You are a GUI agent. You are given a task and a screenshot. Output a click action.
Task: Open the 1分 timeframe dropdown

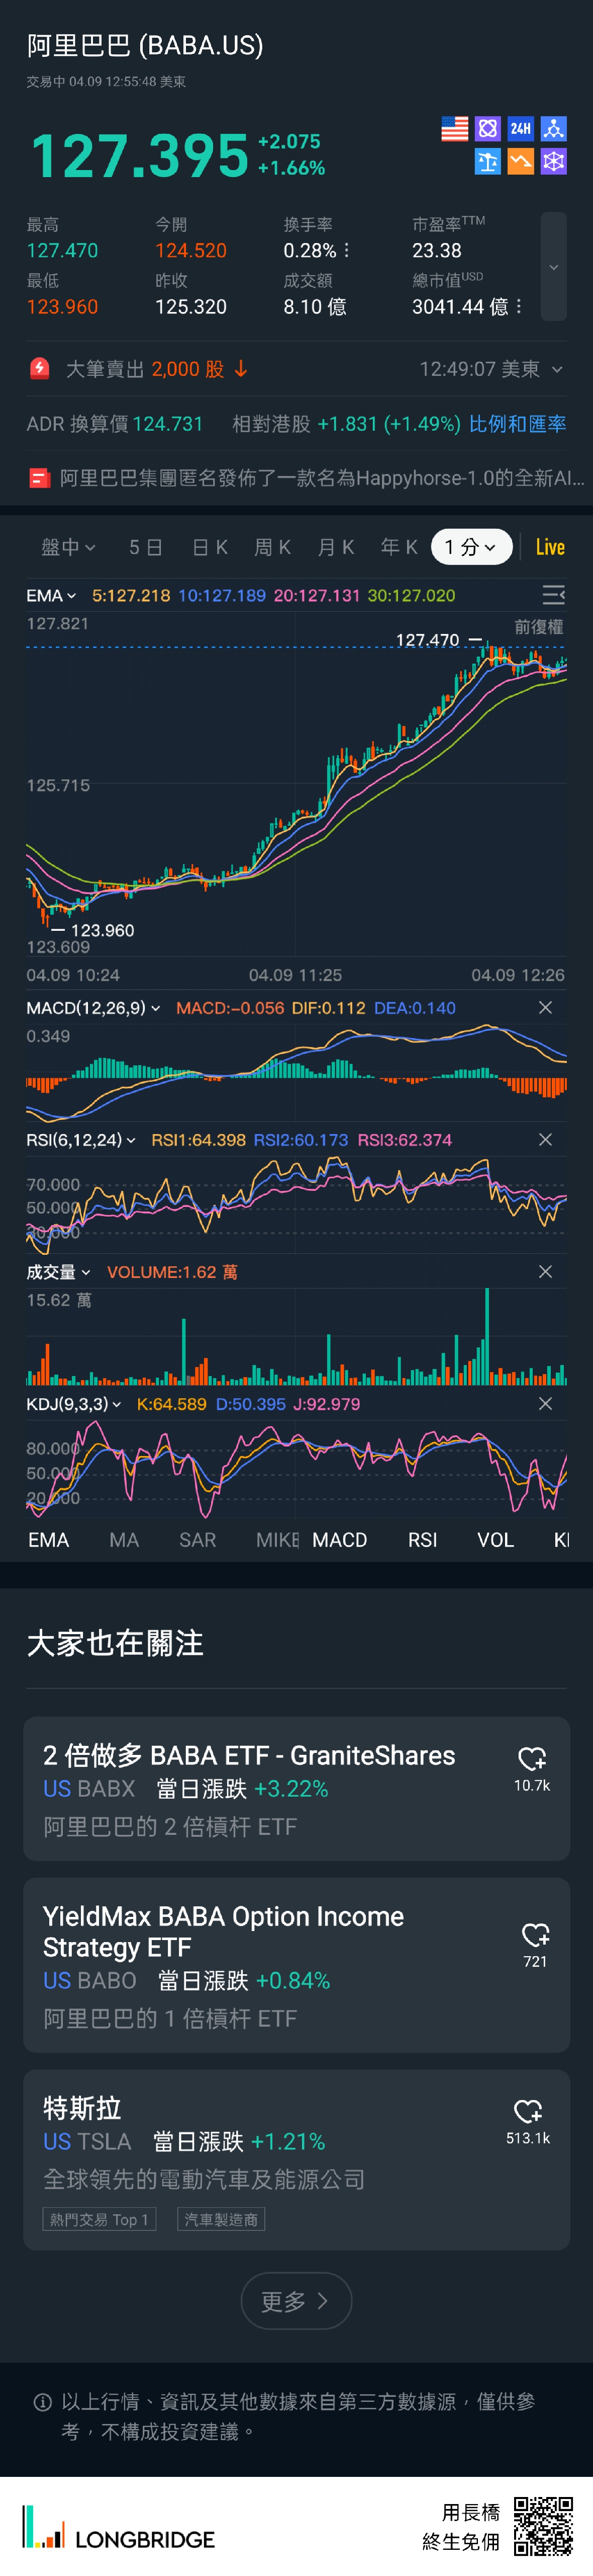(x=470, y=547)
